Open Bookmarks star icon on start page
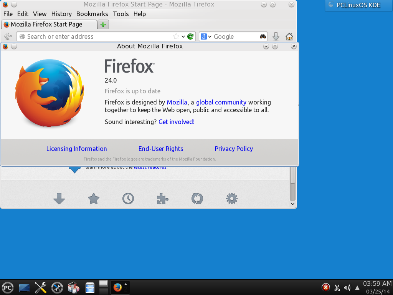The image size is (393, 295). pyautogui.click(x=94, y=199)
